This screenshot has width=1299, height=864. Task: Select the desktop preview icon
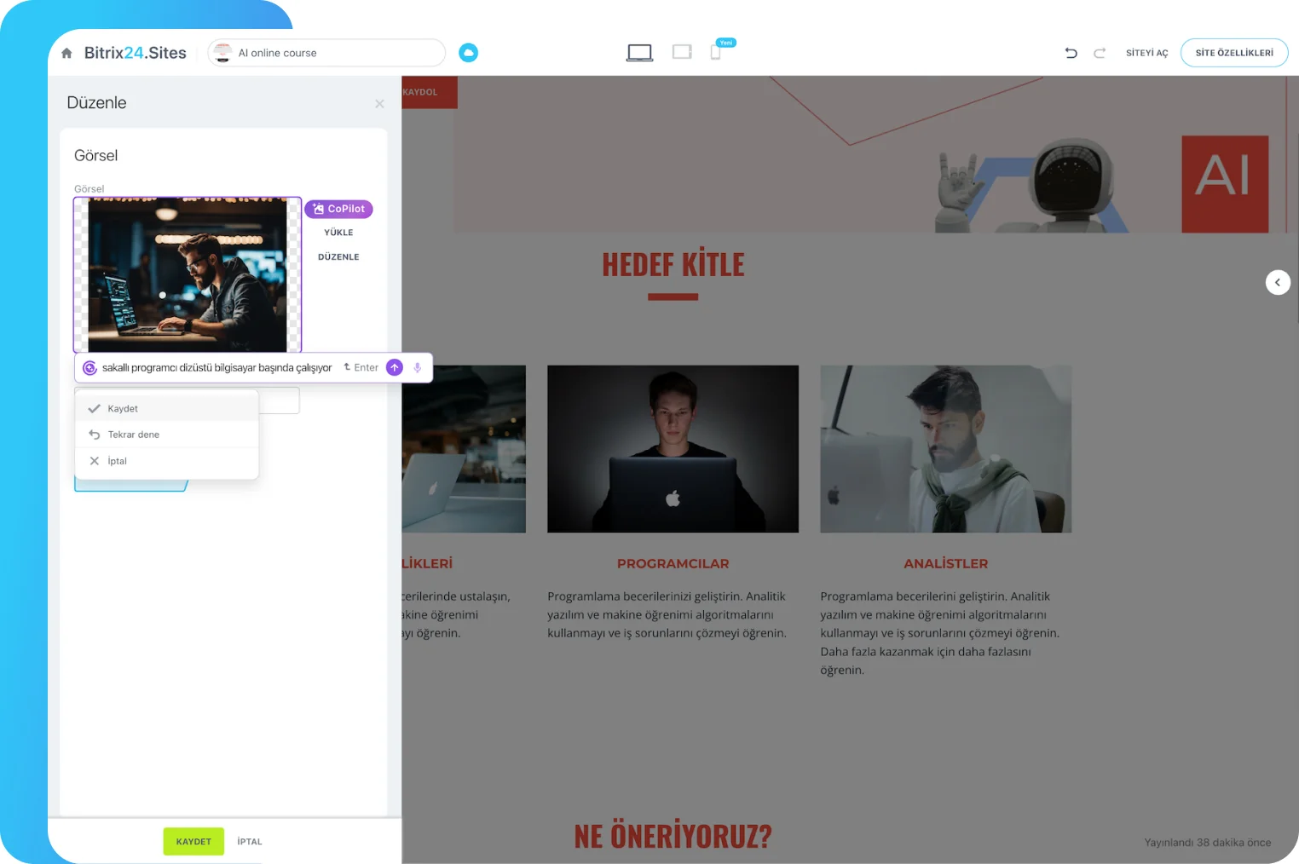pyautogui.click(x=639, y=52)
